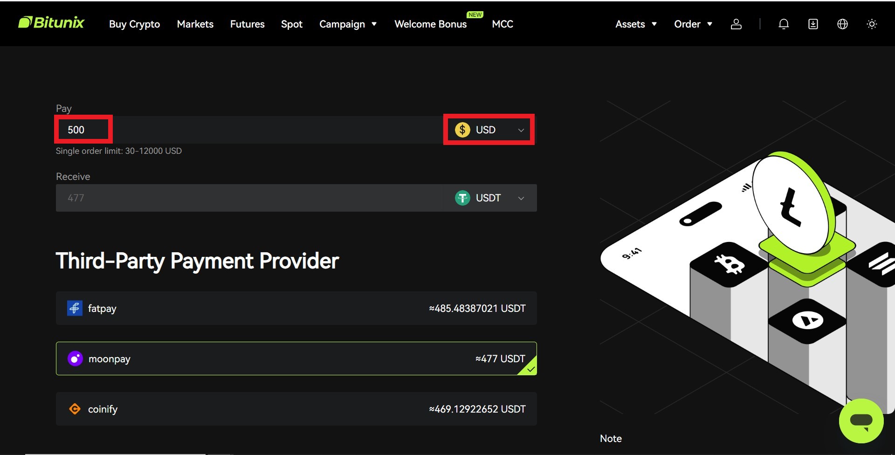Expand the Assets dropdown

(x=636, y=24)
